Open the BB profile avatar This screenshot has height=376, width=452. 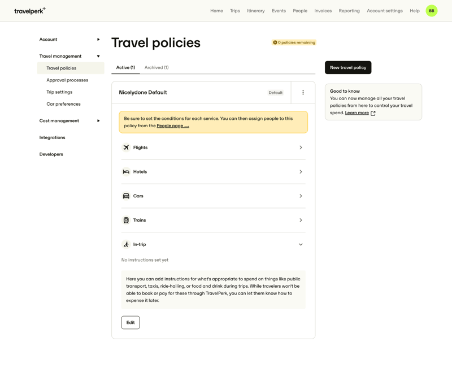tap(431, 10)
